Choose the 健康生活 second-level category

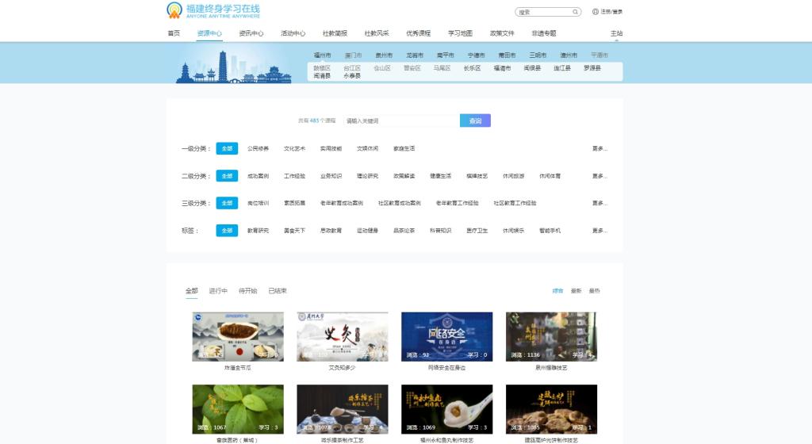(440, 176)
